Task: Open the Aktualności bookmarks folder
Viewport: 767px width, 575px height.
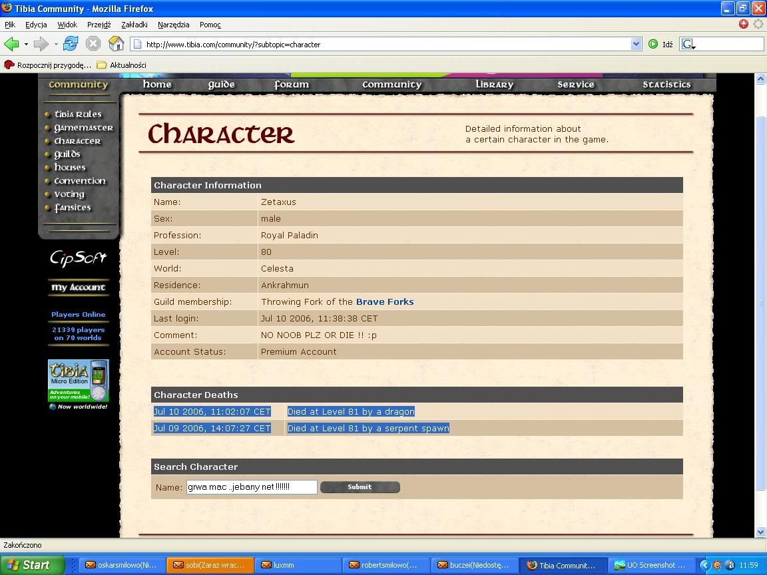Action: [122, 65]
